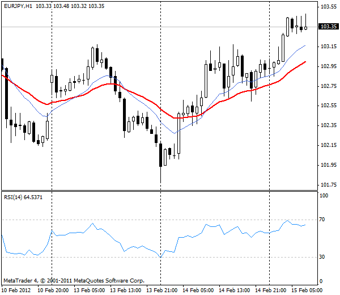Screen dimensions: 340x295
Task: Click price scale value 101.75
Action: click(329, 185)
